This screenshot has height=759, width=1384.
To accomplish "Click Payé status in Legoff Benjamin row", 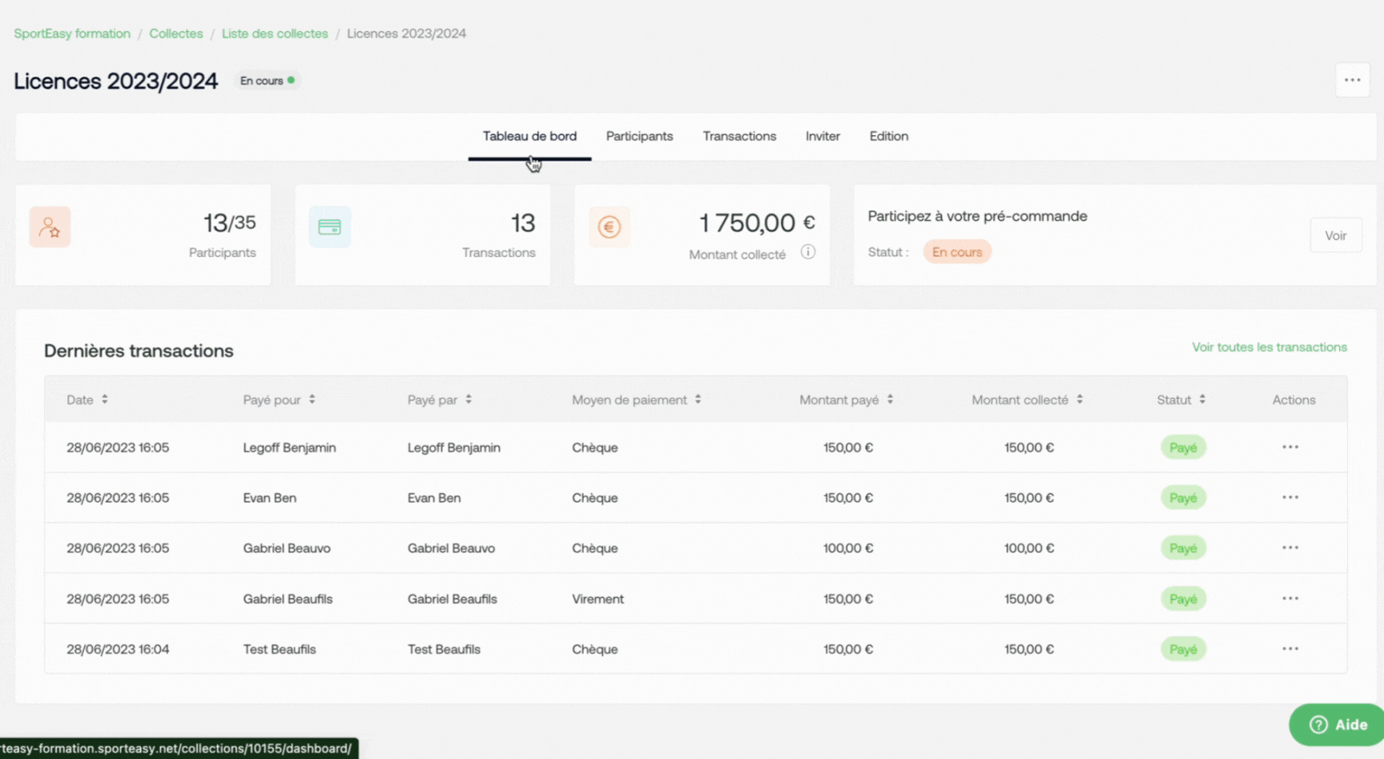I will (1183, 448).
